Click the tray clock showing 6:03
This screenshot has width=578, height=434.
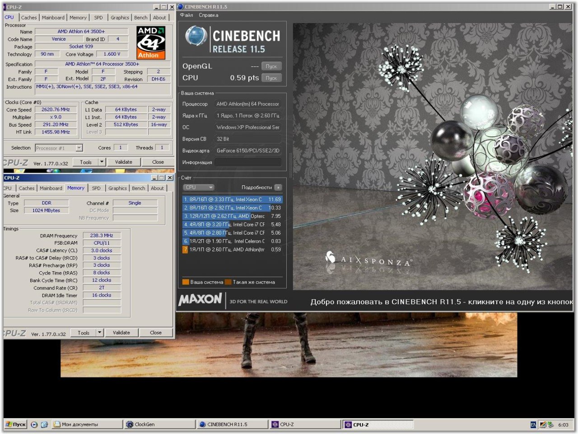point(563,425)
